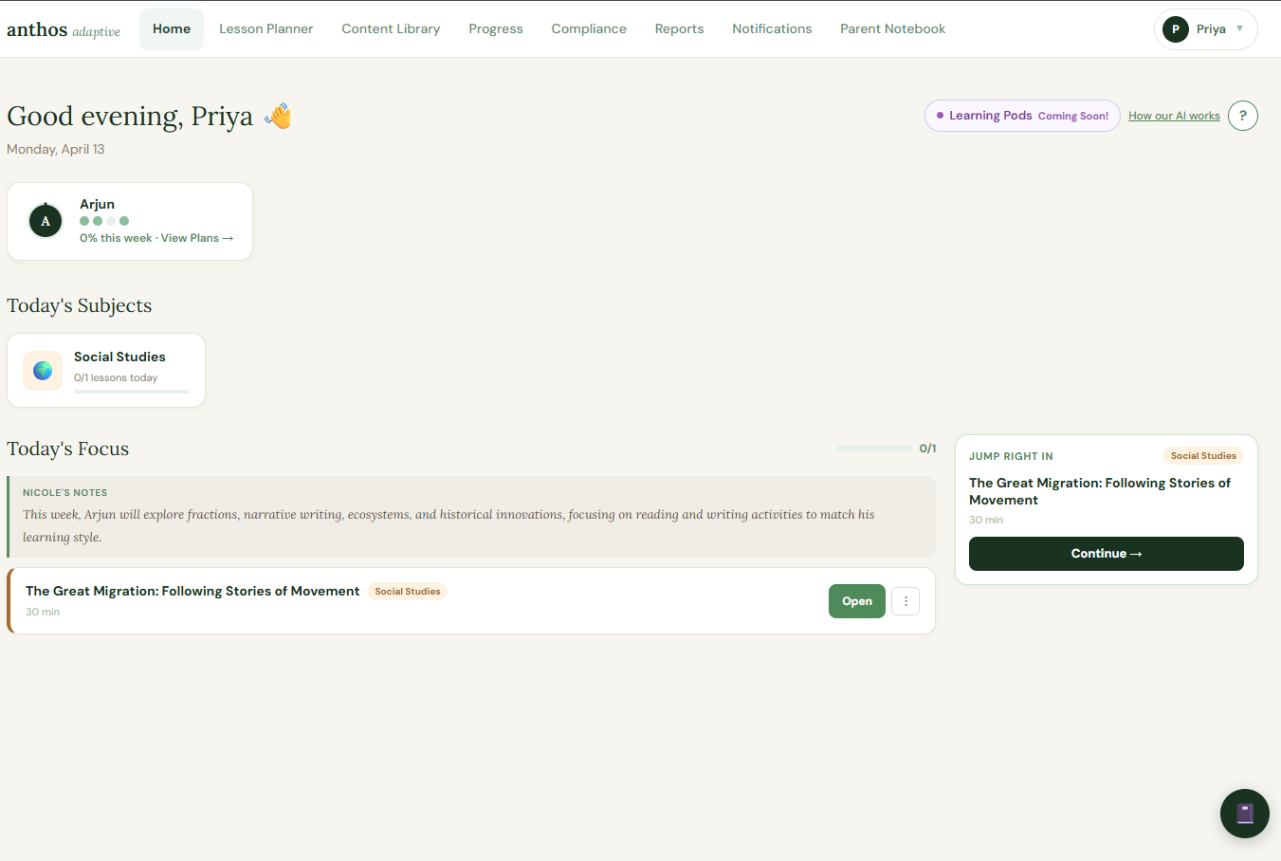The height and width of the screenshot is (861, 1281).
Task: Click a green progress dot on Arjun's card
Action: [x=83, y=220]
